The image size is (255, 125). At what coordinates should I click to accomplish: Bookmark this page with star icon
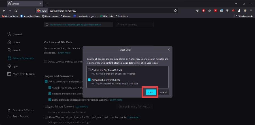175,10
